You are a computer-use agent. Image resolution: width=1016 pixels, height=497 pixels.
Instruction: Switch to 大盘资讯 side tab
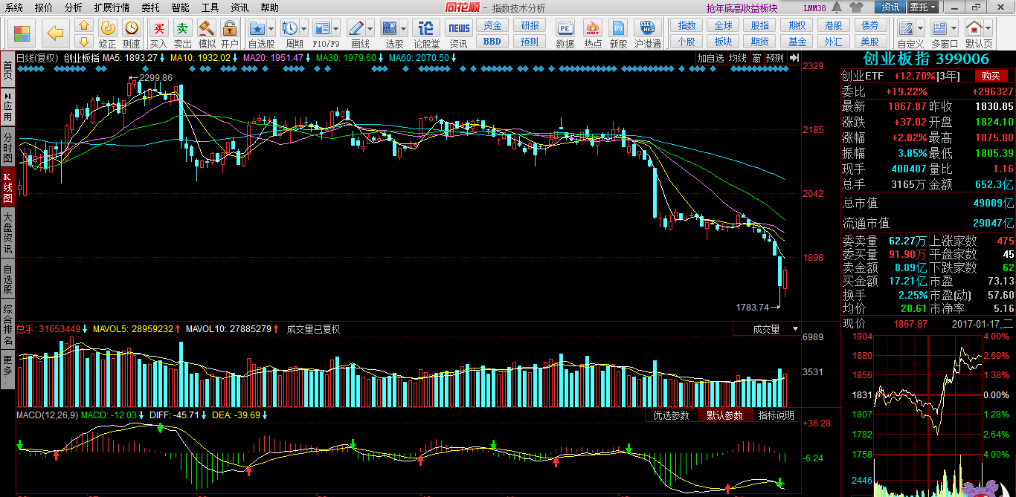[x=7, y=233]
